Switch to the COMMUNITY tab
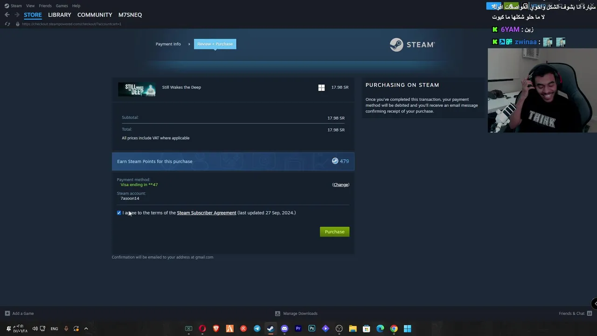The height and width of the screenshot is (336, 597). pos(95,15)
